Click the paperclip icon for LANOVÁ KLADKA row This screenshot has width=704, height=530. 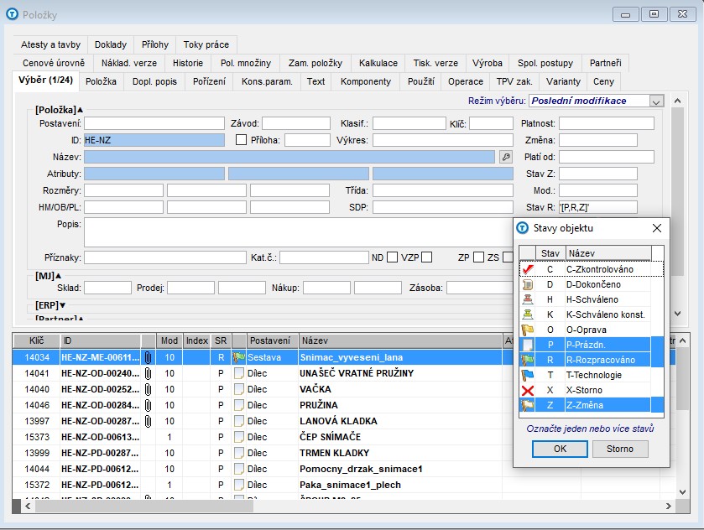[148, 421]
